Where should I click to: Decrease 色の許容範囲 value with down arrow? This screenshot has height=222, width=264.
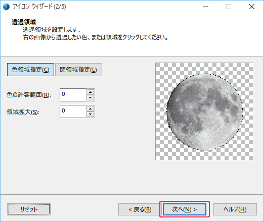tap(91, 98)
